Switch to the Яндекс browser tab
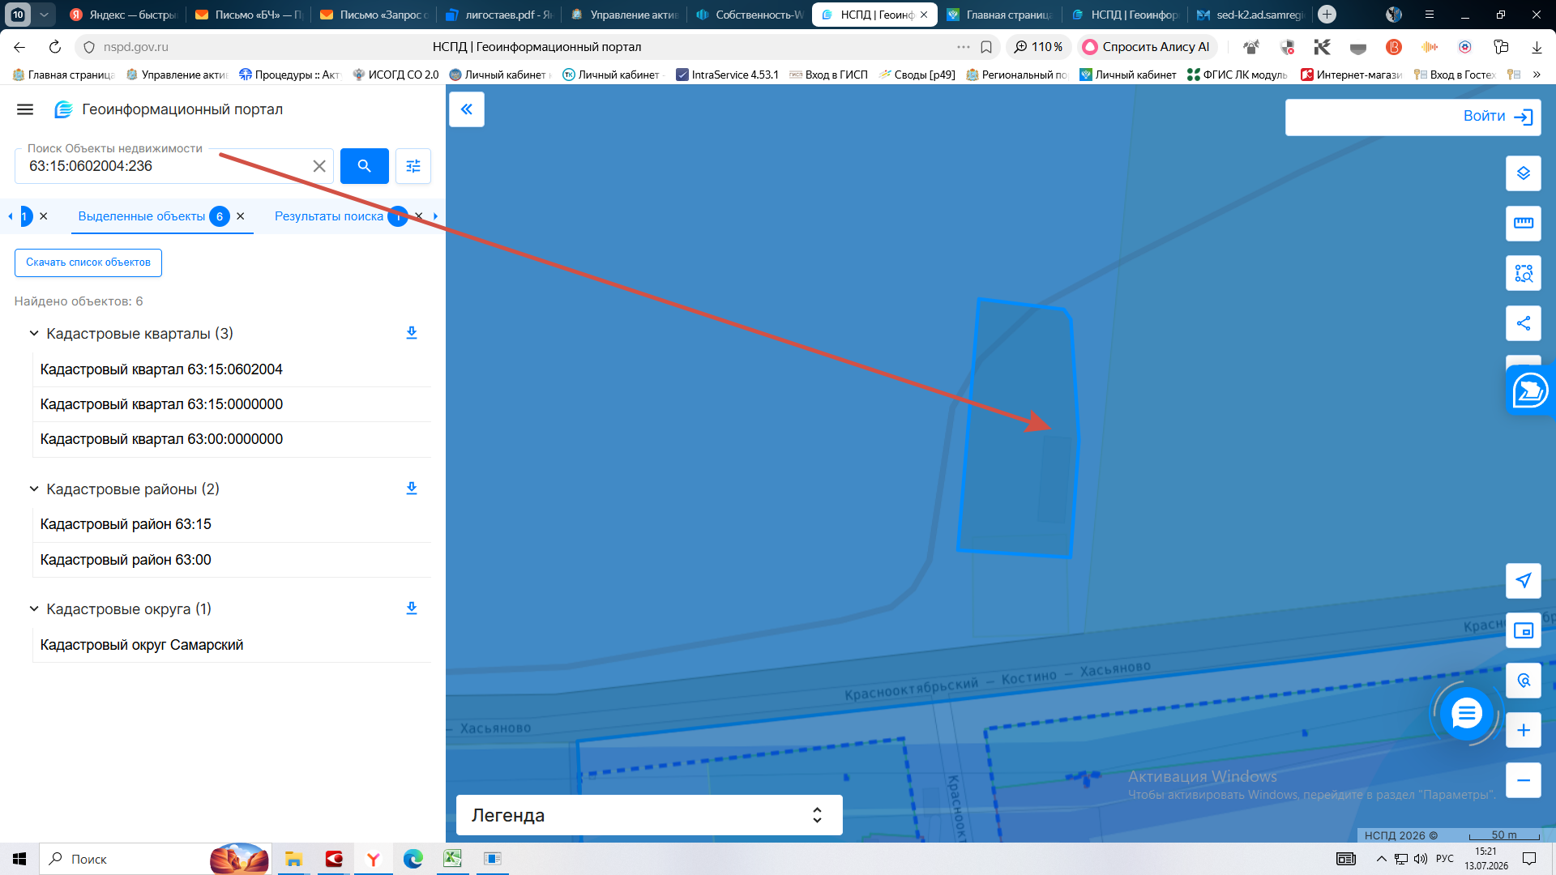 point(124,15)
